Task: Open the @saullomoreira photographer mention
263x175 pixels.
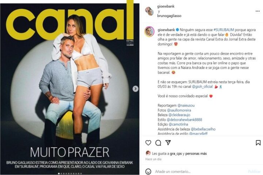Action: tap(179, 110)
